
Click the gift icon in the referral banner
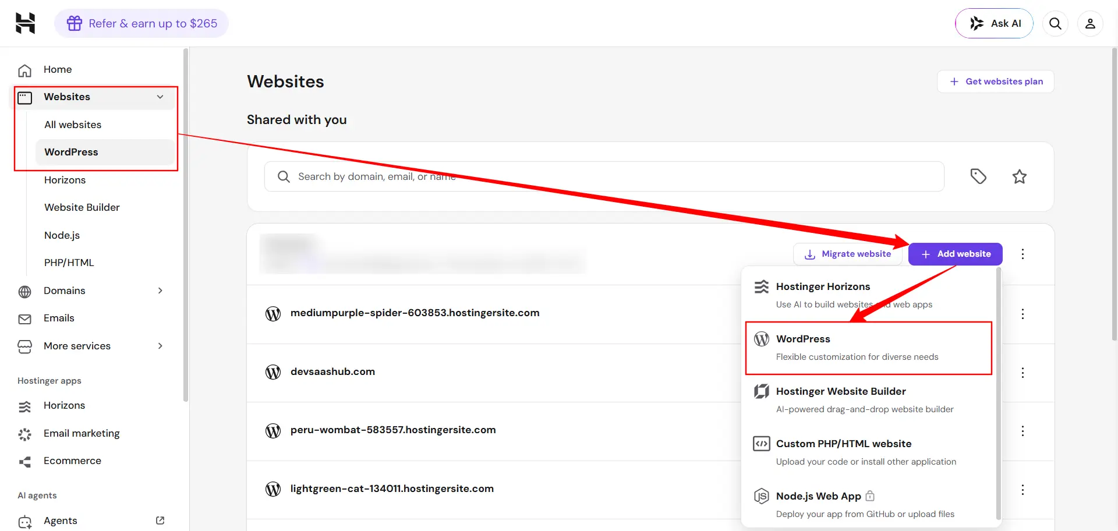(x=75, y=23)
